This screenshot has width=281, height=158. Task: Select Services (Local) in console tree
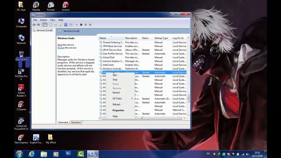click(x=44, y=30)
